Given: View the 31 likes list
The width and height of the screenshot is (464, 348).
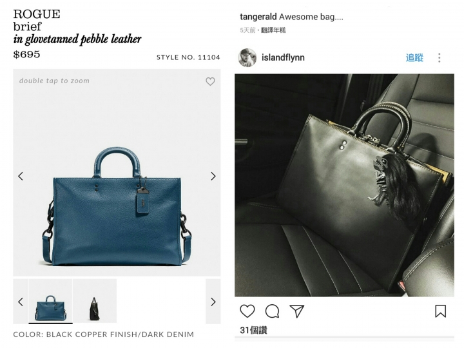Looking at the screenshot, I should [253, 330].
